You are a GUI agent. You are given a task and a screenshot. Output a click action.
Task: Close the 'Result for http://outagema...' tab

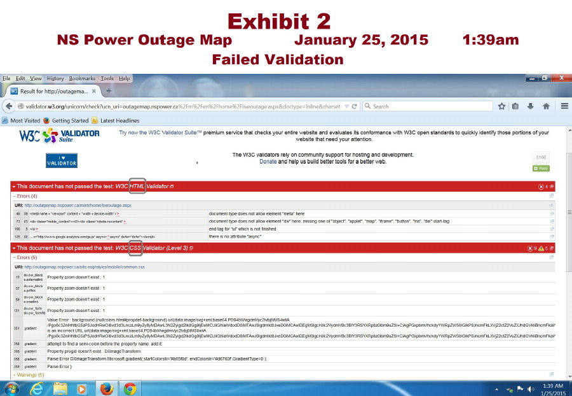coord(94,91)
